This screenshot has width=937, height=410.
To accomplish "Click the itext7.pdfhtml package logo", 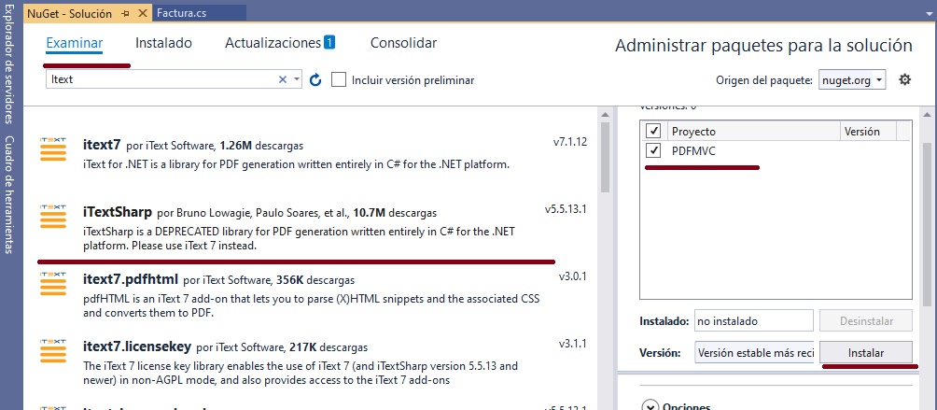I will (52, 283).
